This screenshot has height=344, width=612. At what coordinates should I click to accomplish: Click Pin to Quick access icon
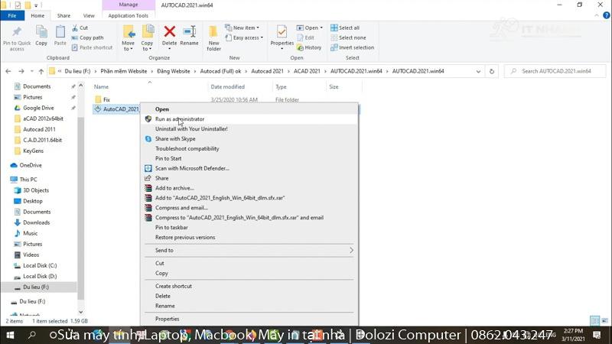tap(17, 38)
